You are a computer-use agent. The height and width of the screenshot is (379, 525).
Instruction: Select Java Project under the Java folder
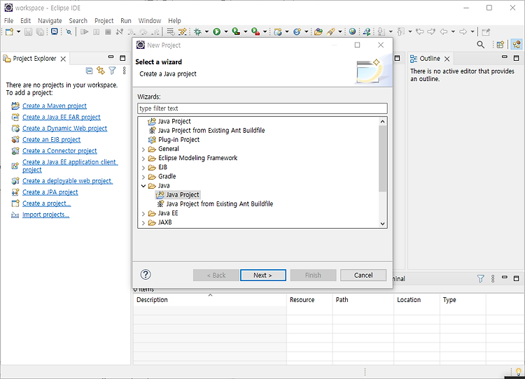[x=183, y=194]
